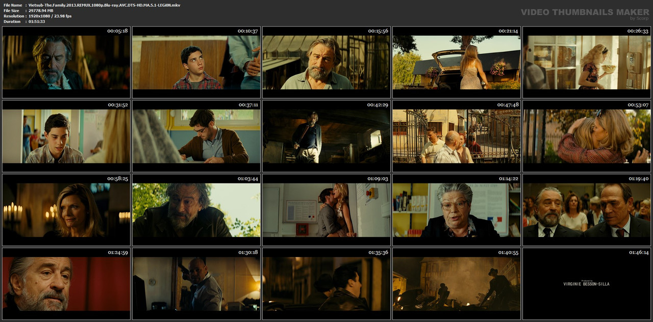Click the 'Duration' label

coord(12,21)
